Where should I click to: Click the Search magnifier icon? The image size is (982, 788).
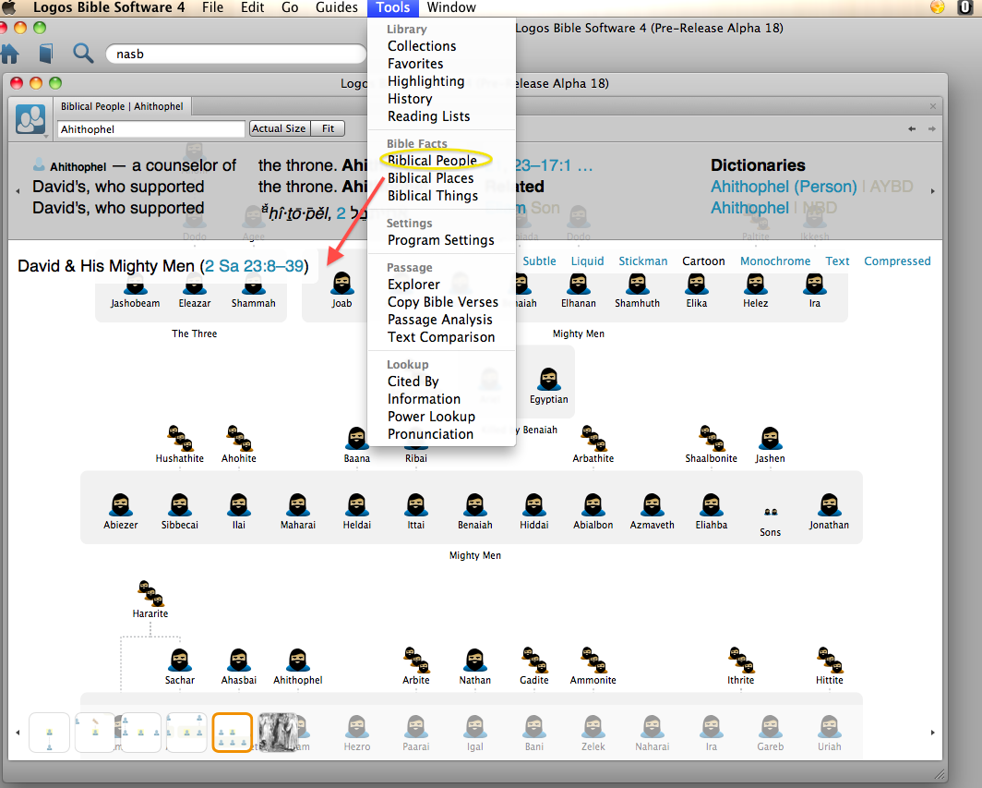[x=83, y=54]
